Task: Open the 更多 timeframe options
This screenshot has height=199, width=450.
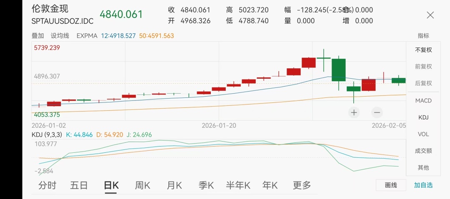Action: click(x=302, y=186)
